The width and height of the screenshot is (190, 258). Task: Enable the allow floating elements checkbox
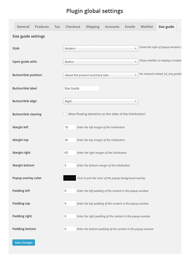pos(65,114)
